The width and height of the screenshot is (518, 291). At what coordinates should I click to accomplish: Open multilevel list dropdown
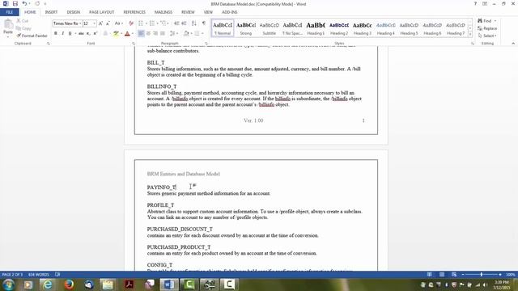click(168, 23)
